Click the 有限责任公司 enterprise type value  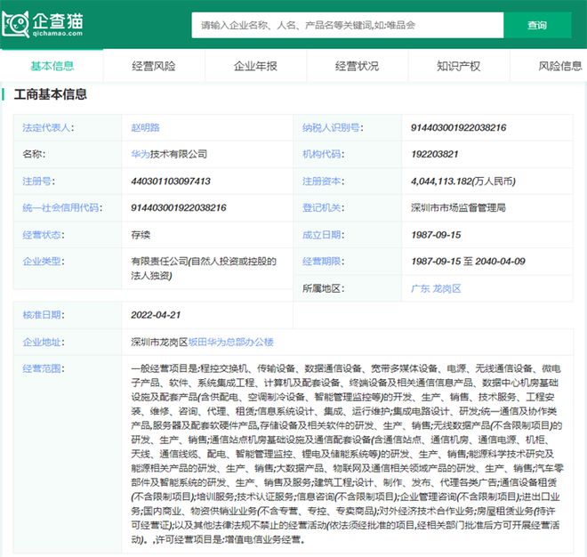204,268
